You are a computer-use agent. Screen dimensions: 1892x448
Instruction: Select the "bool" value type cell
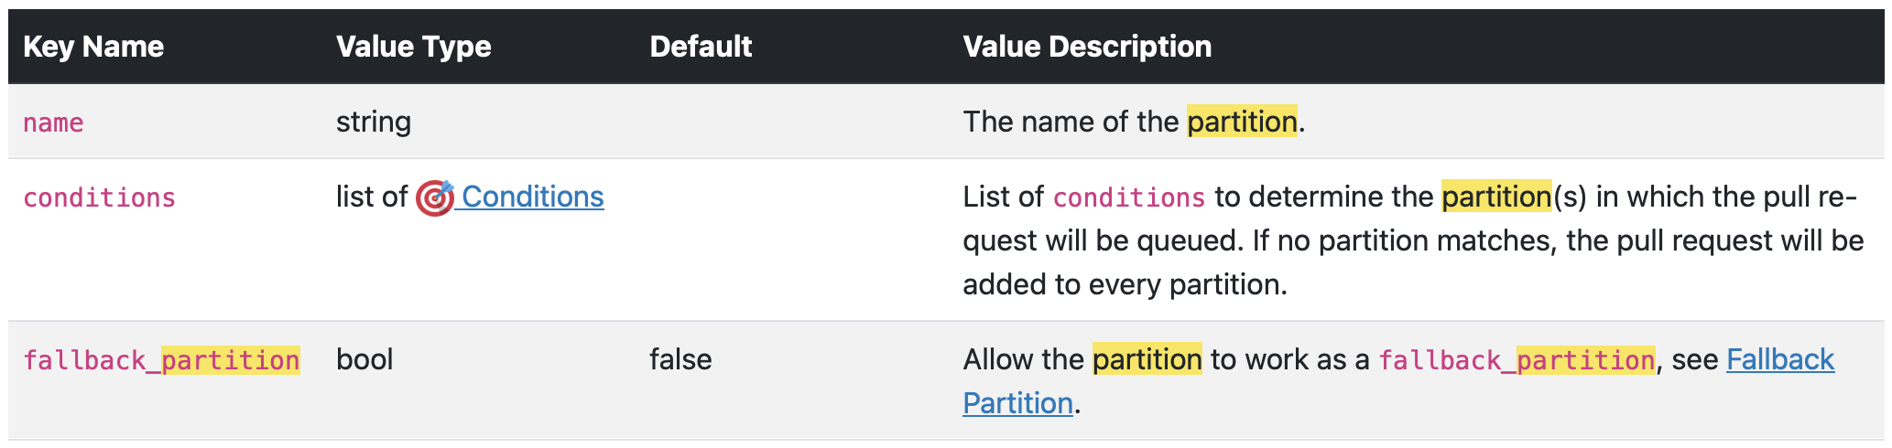(364, 359)
